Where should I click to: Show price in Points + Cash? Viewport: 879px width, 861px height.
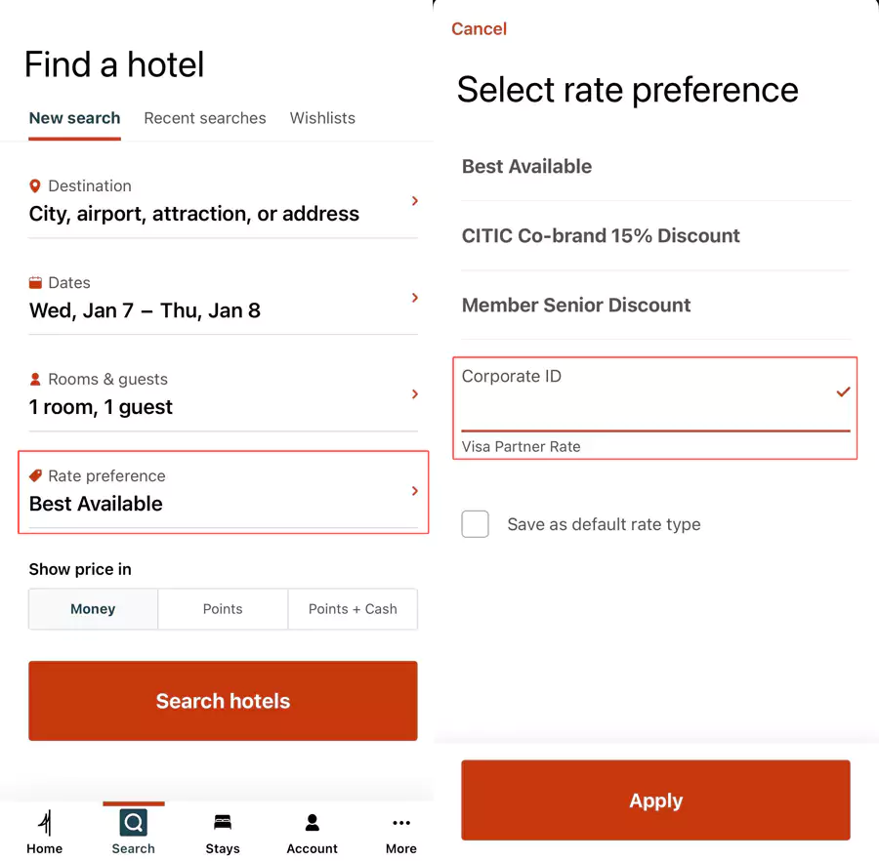tap(353, 609)
